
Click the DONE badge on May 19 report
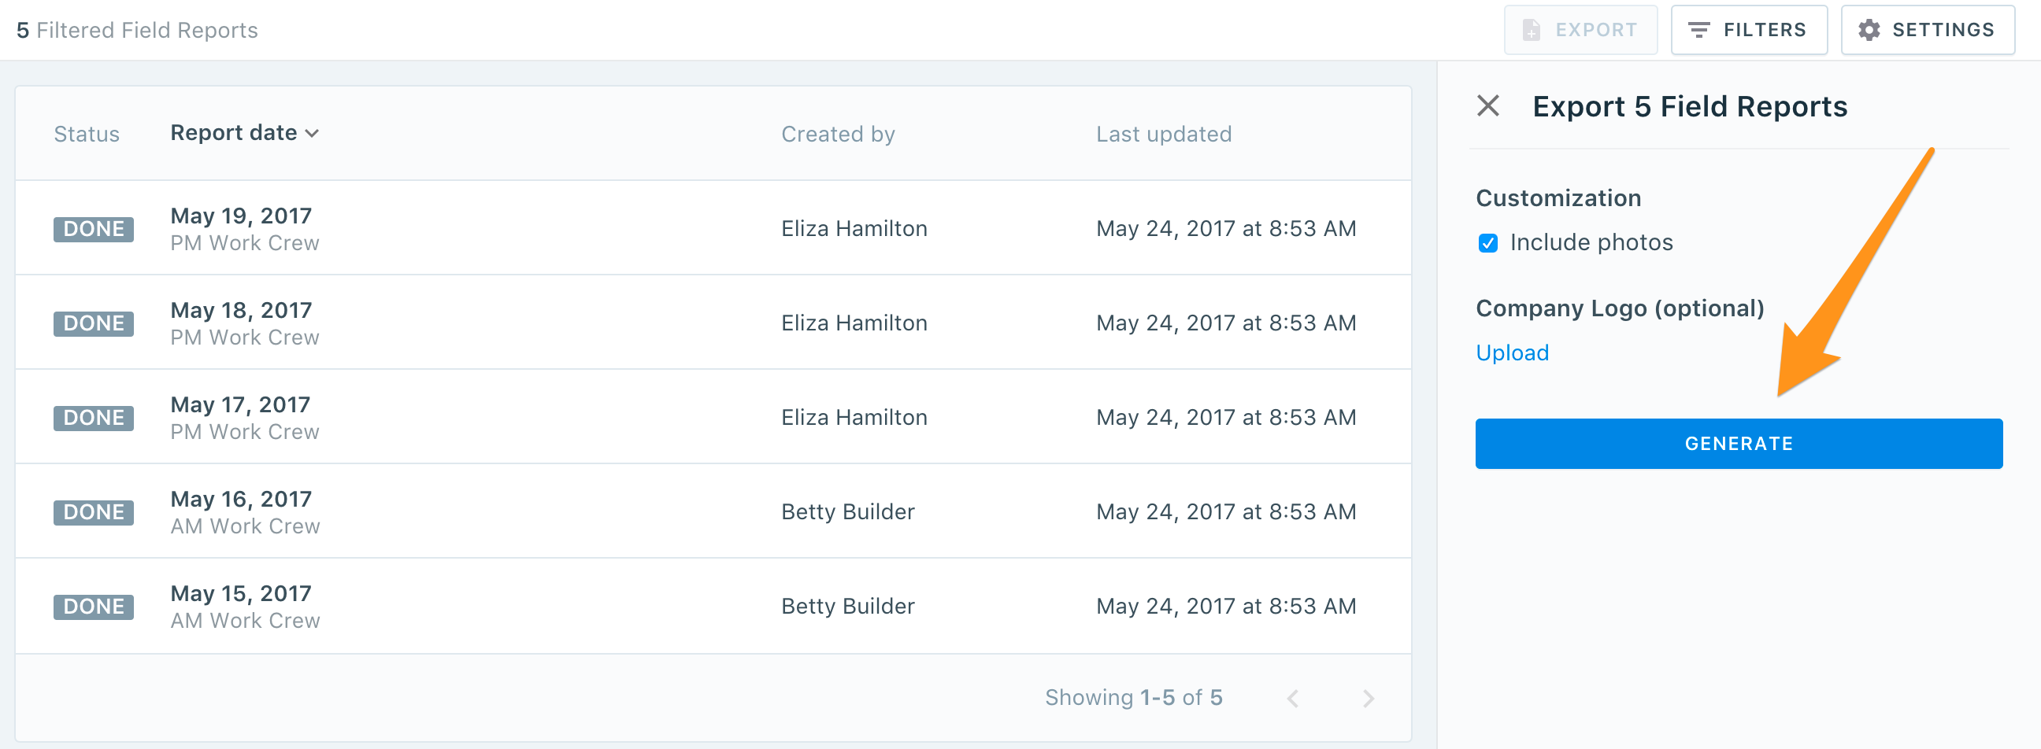[93, 229]
